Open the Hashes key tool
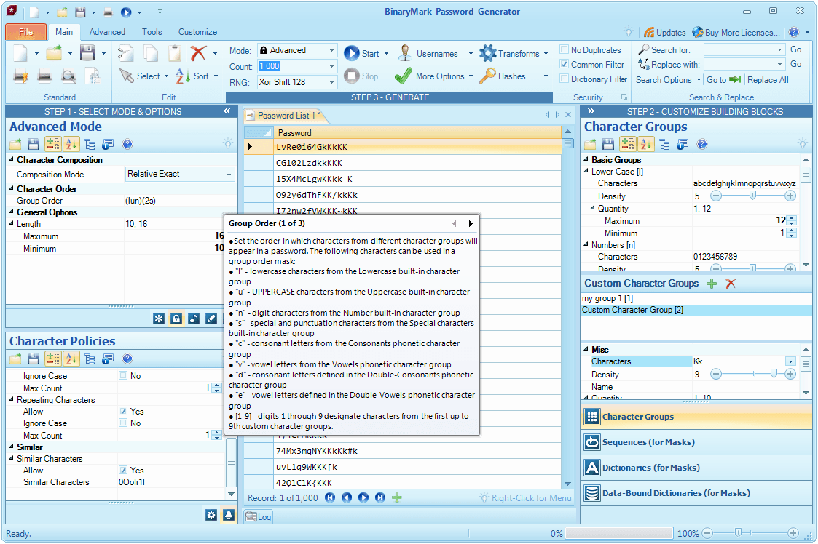 (x=503, y=76)
